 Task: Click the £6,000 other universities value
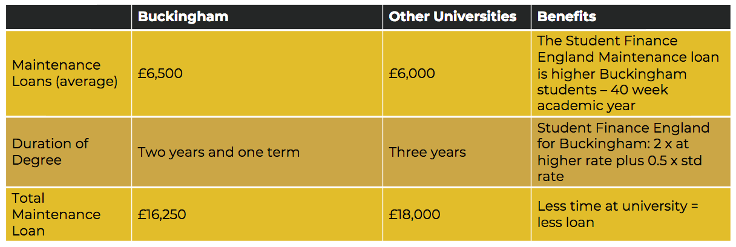tap(412, 74)
